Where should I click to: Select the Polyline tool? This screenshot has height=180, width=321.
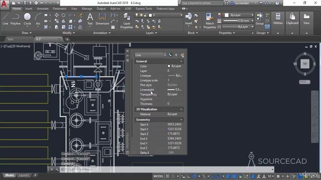pyautogui.click(x=16, y=19)
